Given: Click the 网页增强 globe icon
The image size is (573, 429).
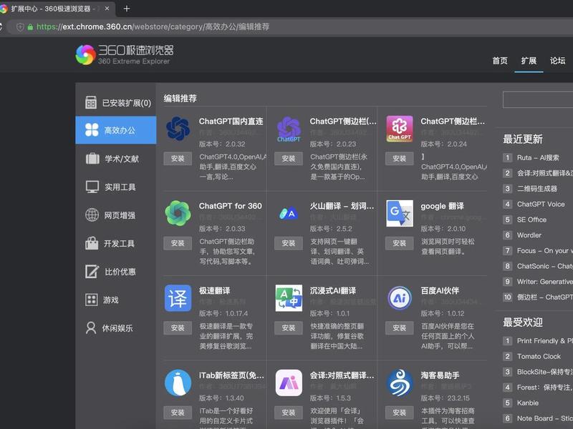Looking at the screenshot, I should [x=92, y=215].
